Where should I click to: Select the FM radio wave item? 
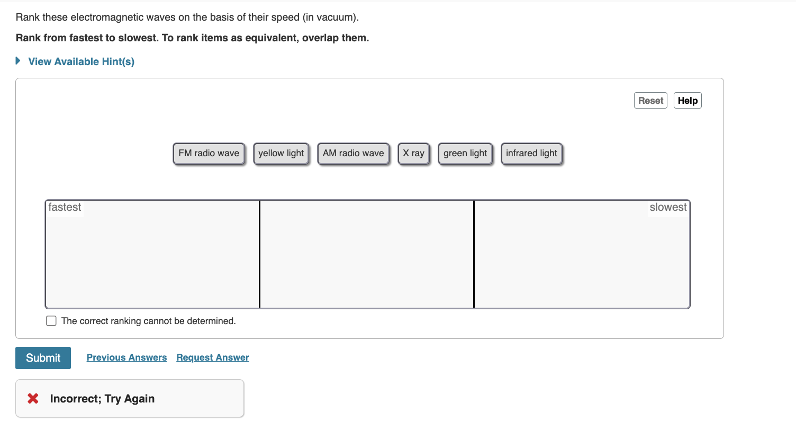coord(209,153)
